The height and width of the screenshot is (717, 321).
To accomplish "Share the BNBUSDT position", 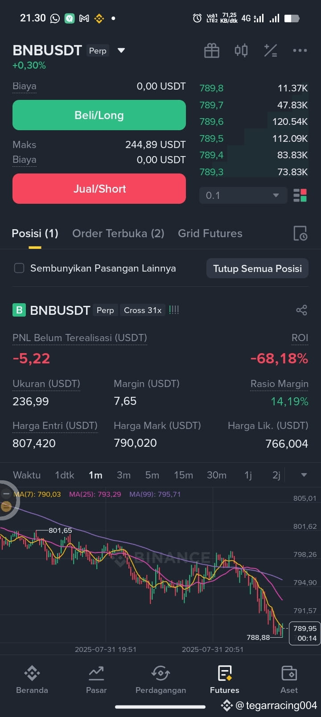I will pyautogui.click(x=302, y=310).
